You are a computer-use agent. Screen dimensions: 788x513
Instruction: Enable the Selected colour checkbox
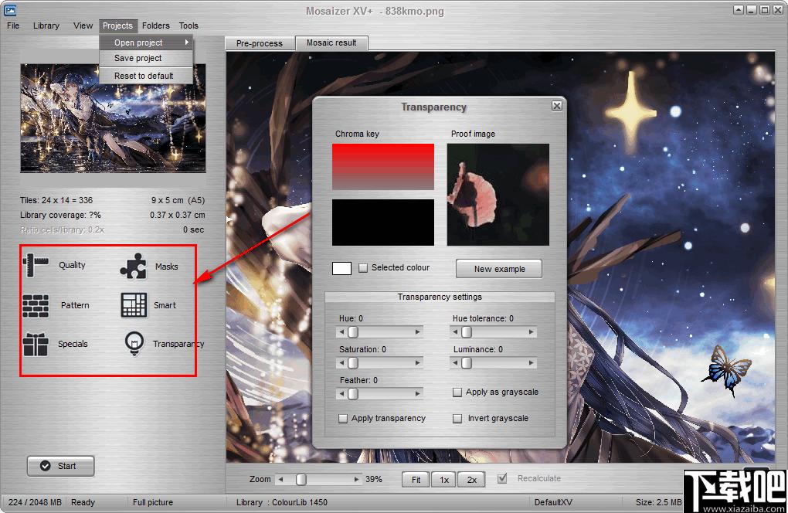363,268
